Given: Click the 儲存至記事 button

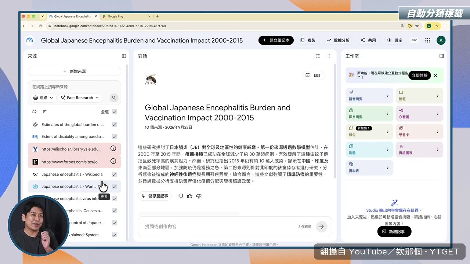Looking at the screenshot, I should coord(155,196).
